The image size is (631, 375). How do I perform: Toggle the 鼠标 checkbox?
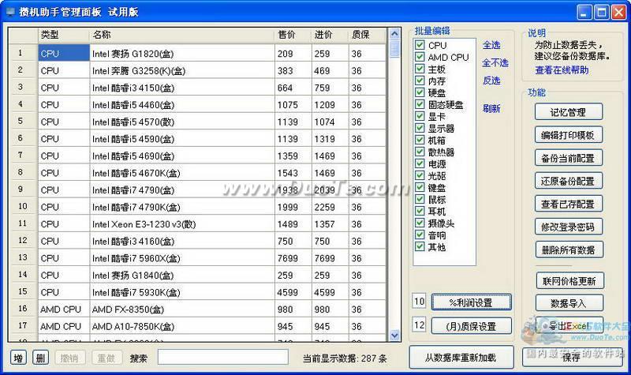420,199
